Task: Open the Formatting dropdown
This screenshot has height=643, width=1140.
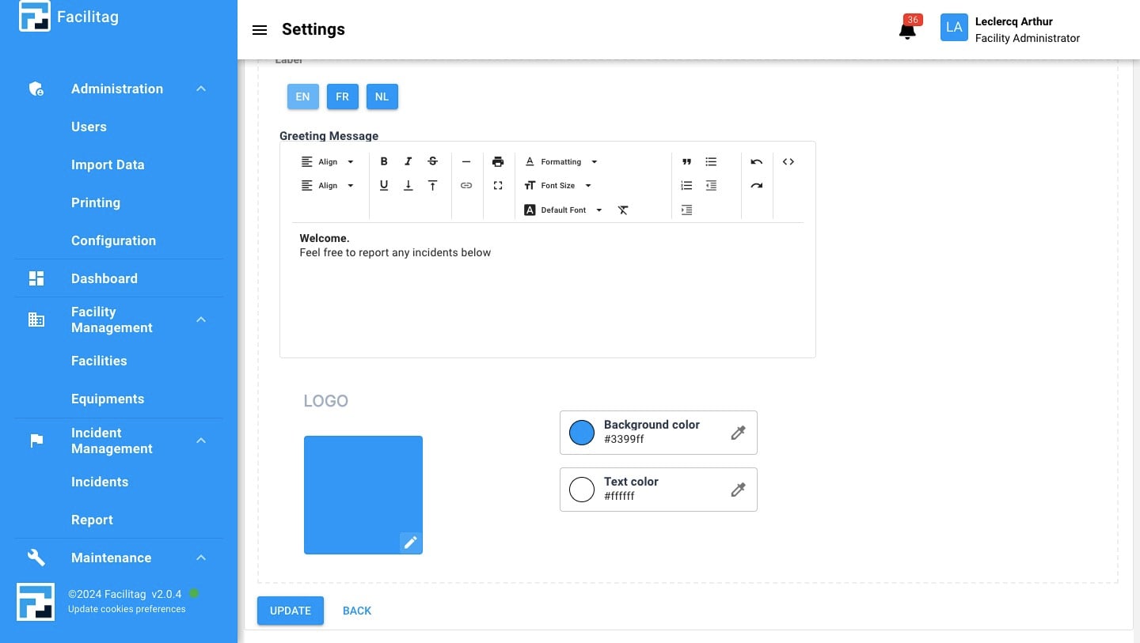Action: point(561,161)
